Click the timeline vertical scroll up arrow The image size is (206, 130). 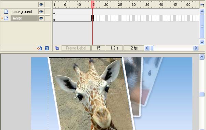pos(202,12)
